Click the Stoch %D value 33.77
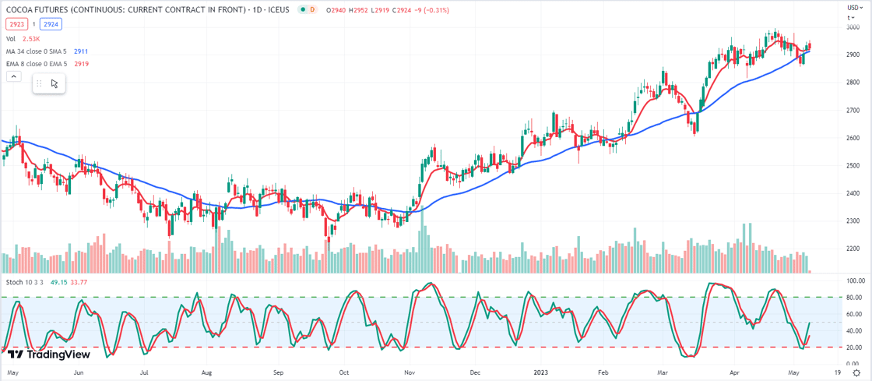 tap(79, 282)
